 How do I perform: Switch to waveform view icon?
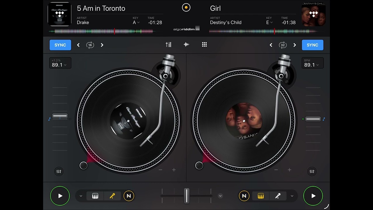tap(186, 45)
